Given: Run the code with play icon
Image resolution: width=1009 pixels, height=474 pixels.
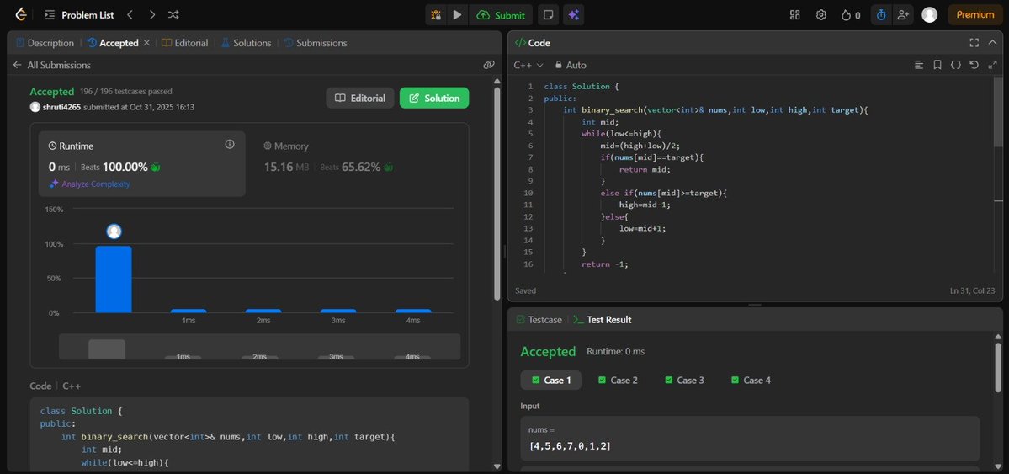Looking at the screenshot, I should (457, 15).
